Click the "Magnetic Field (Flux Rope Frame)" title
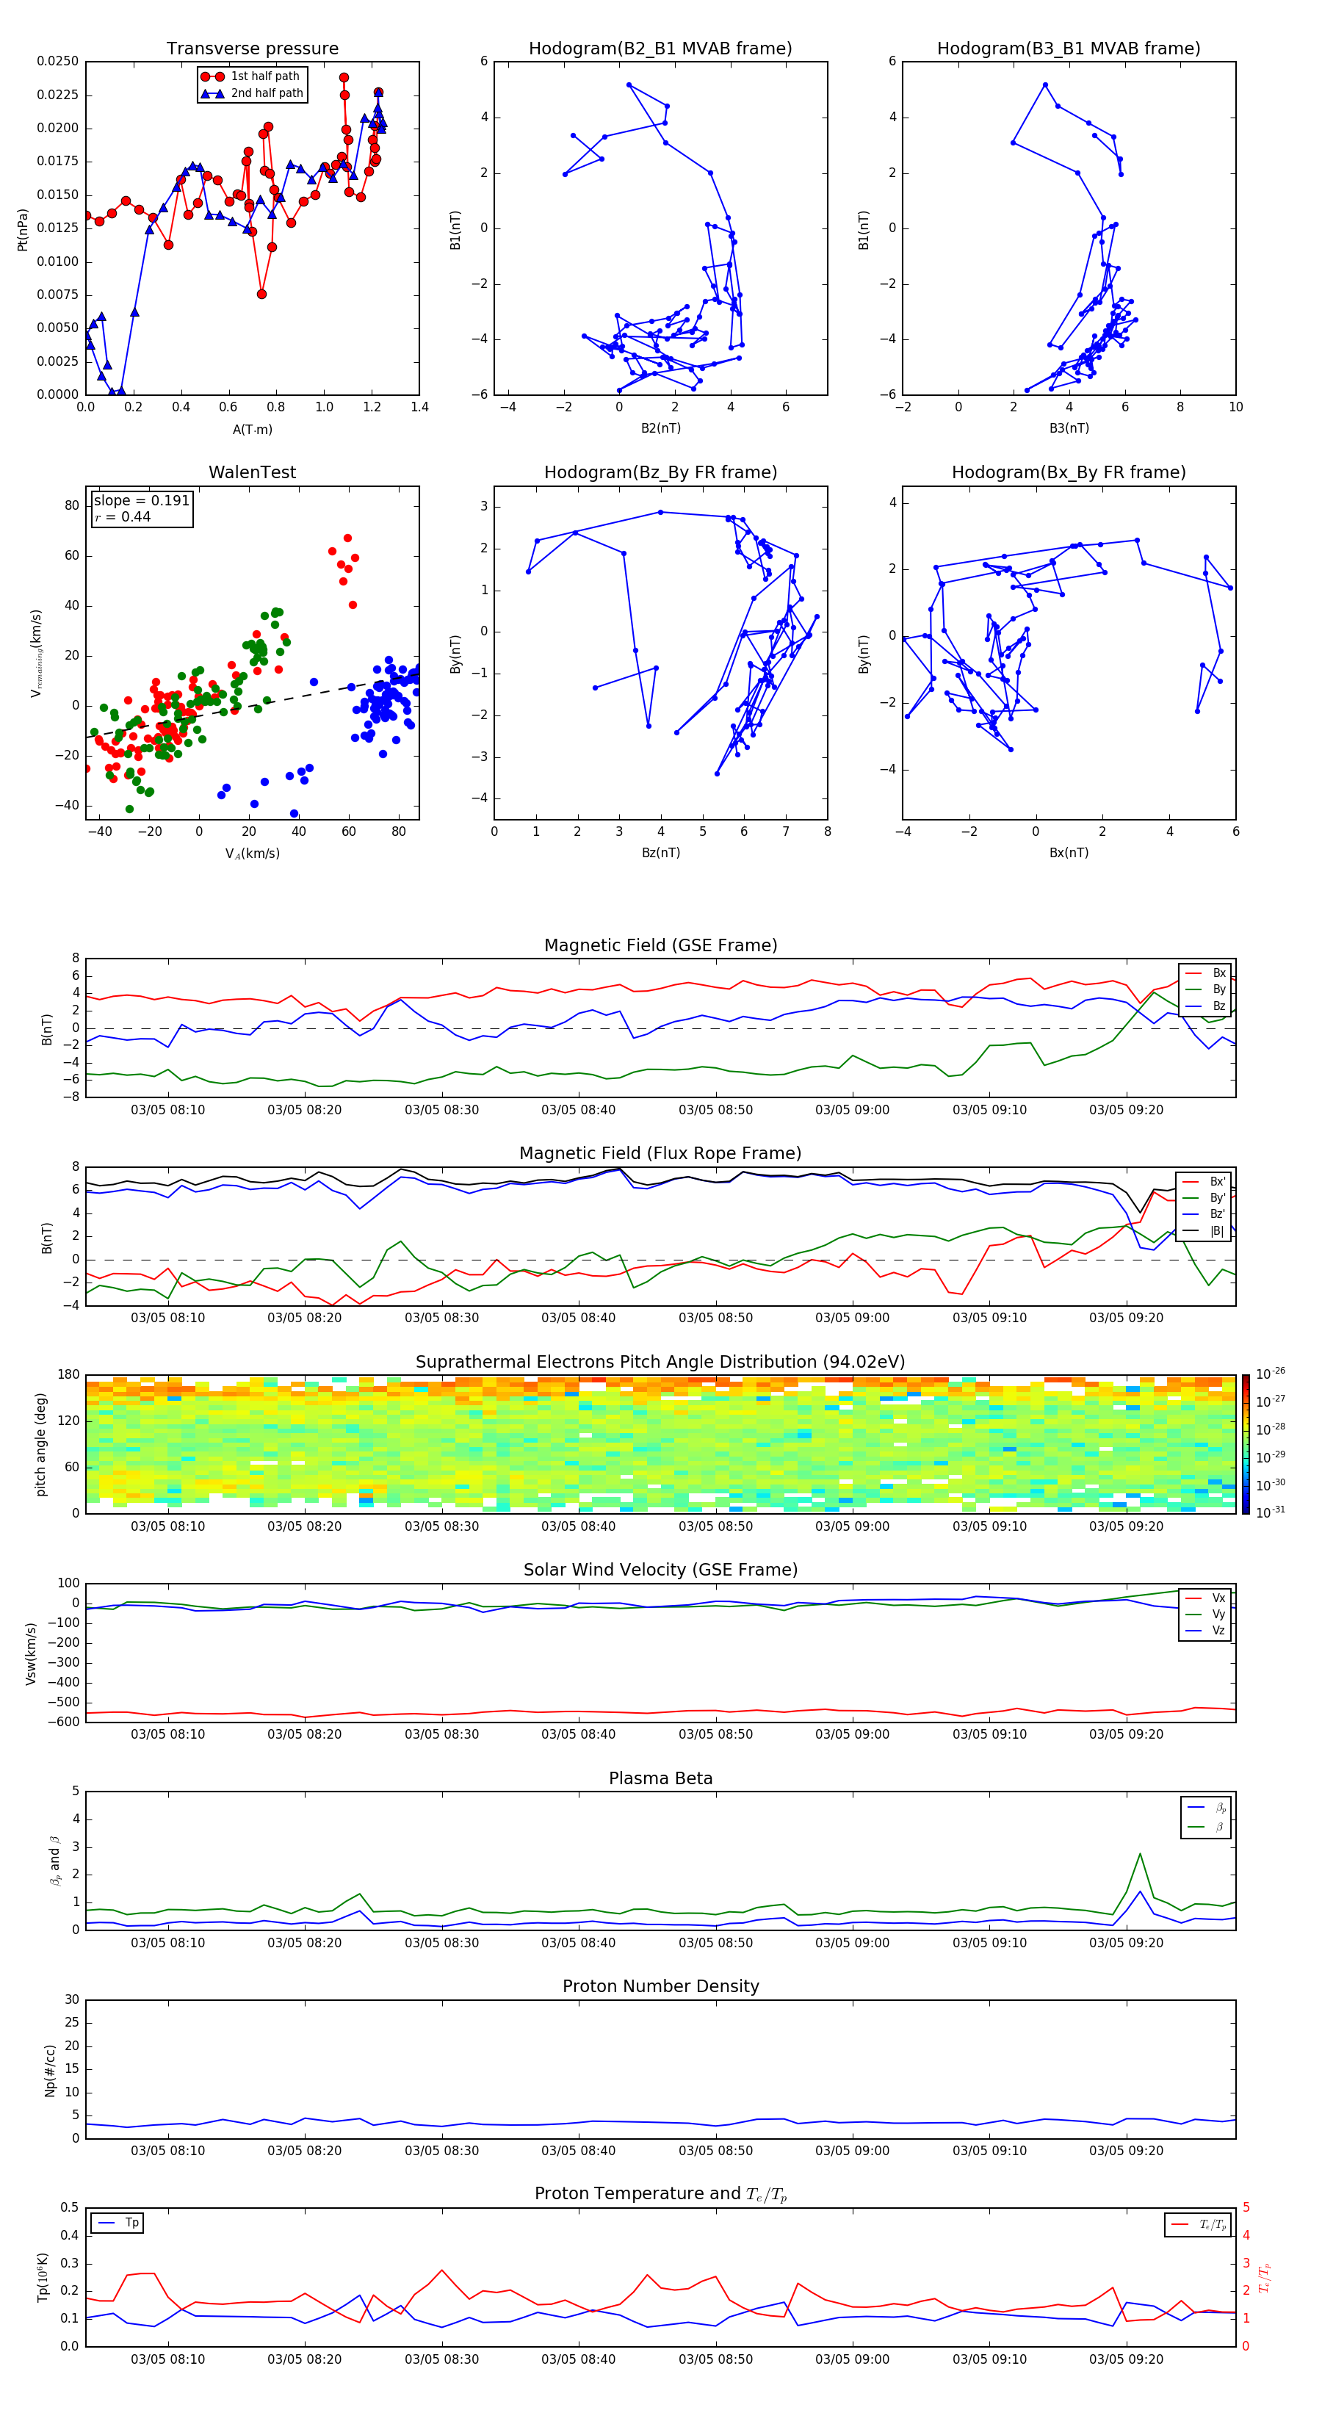Viewport: 1322px width, 2424px height. pyautogui.click(x=660, y=1154)
